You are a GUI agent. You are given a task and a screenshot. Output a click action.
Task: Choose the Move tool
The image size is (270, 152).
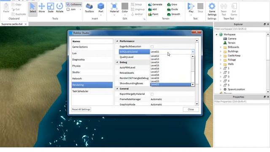(x=42, y=8)
